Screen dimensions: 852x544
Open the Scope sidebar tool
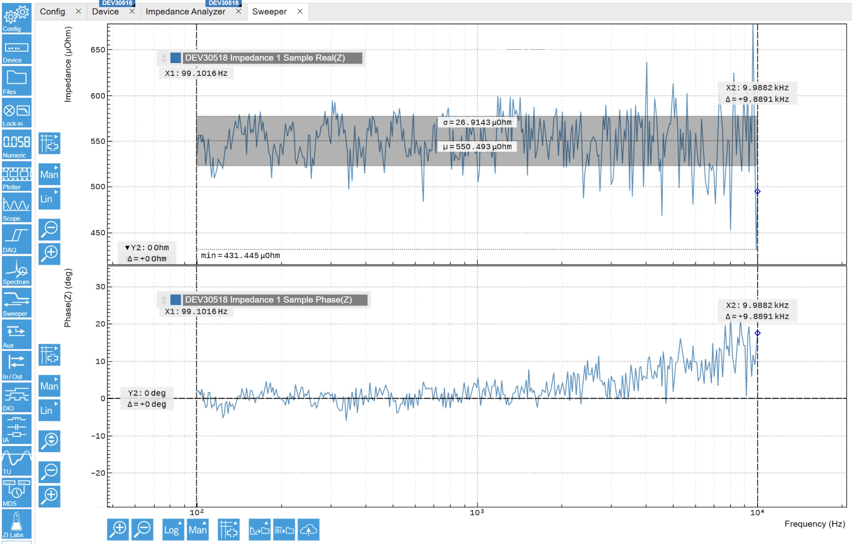coord(16,208)
